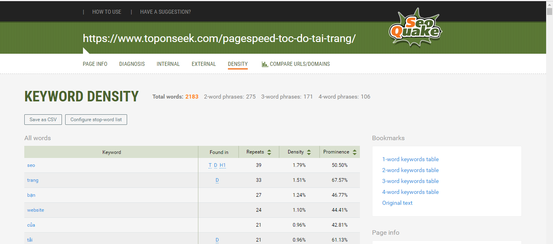Screen dimensions: 553x244
Task: Click the T marker in seo row
Action: (x=210, y=165)
